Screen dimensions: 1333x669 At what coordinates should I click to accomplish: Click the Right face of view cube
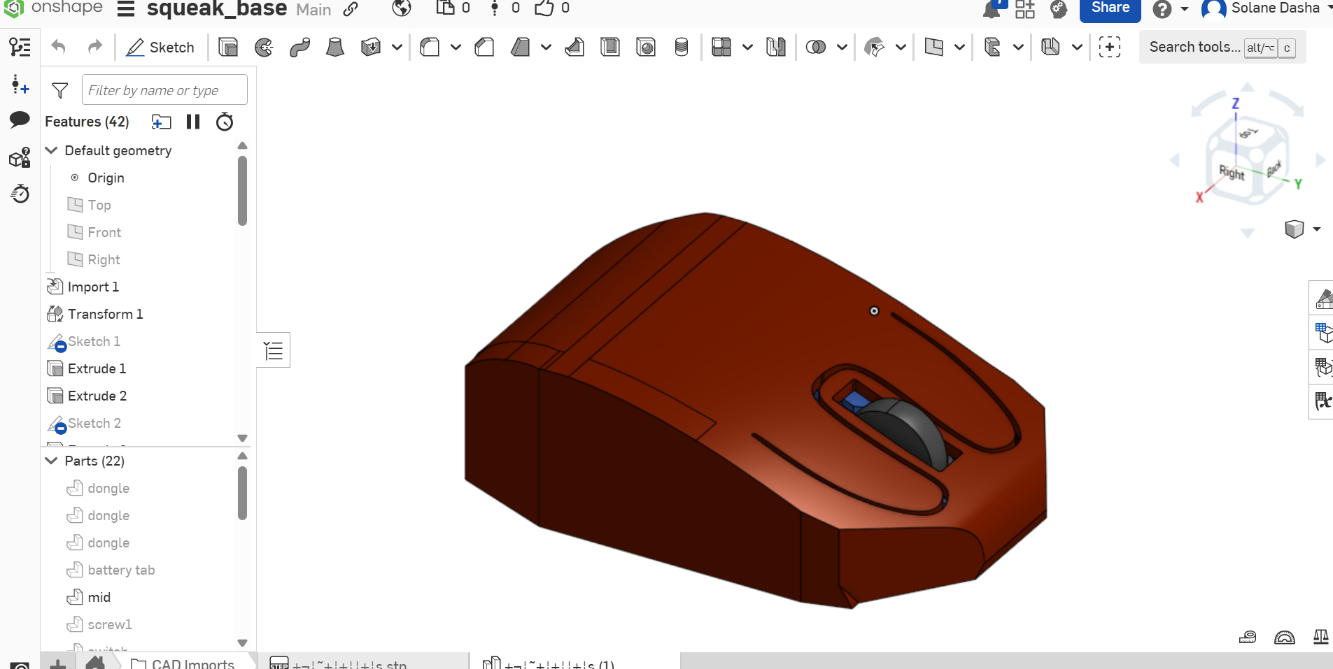[x=1232, y=172]
